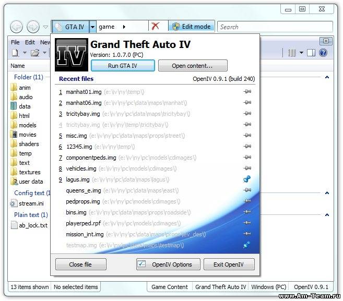Pin manhat06.img in recent files
This screenshot has width=343, height=301.
click(x=247, y=103)
